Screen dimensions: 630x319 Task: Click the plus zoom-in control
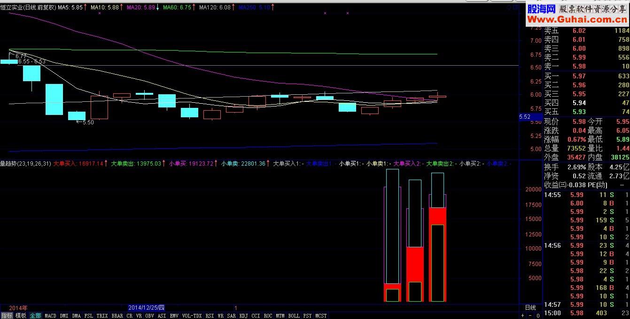coord(523,316)
